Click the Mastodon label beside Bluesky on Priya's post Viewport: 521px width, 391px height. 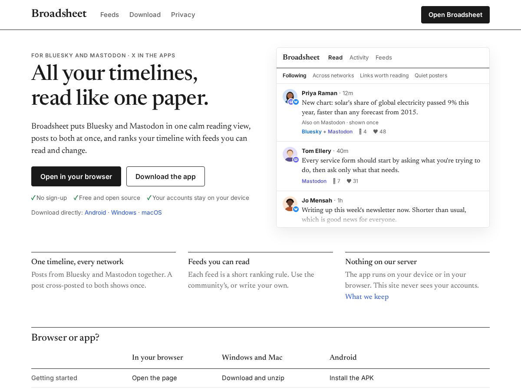tap(340, 132)
